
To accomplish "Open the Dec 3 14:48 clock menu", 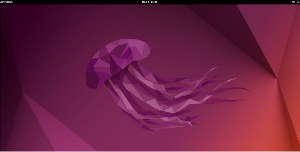I will (x=150, y=2).
